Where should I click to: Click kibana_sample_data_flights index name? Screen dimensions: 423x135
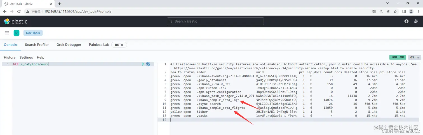(221, 108)
